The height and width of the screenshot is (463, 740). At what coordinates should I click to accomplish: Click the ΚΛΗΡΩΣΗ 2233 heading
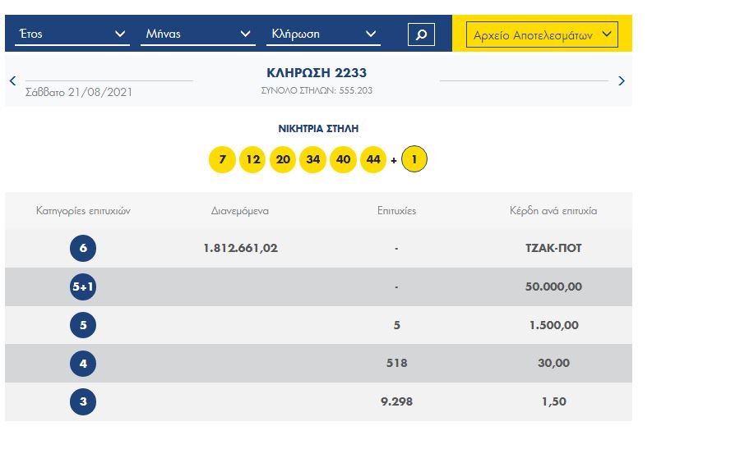tap(317, 73)
